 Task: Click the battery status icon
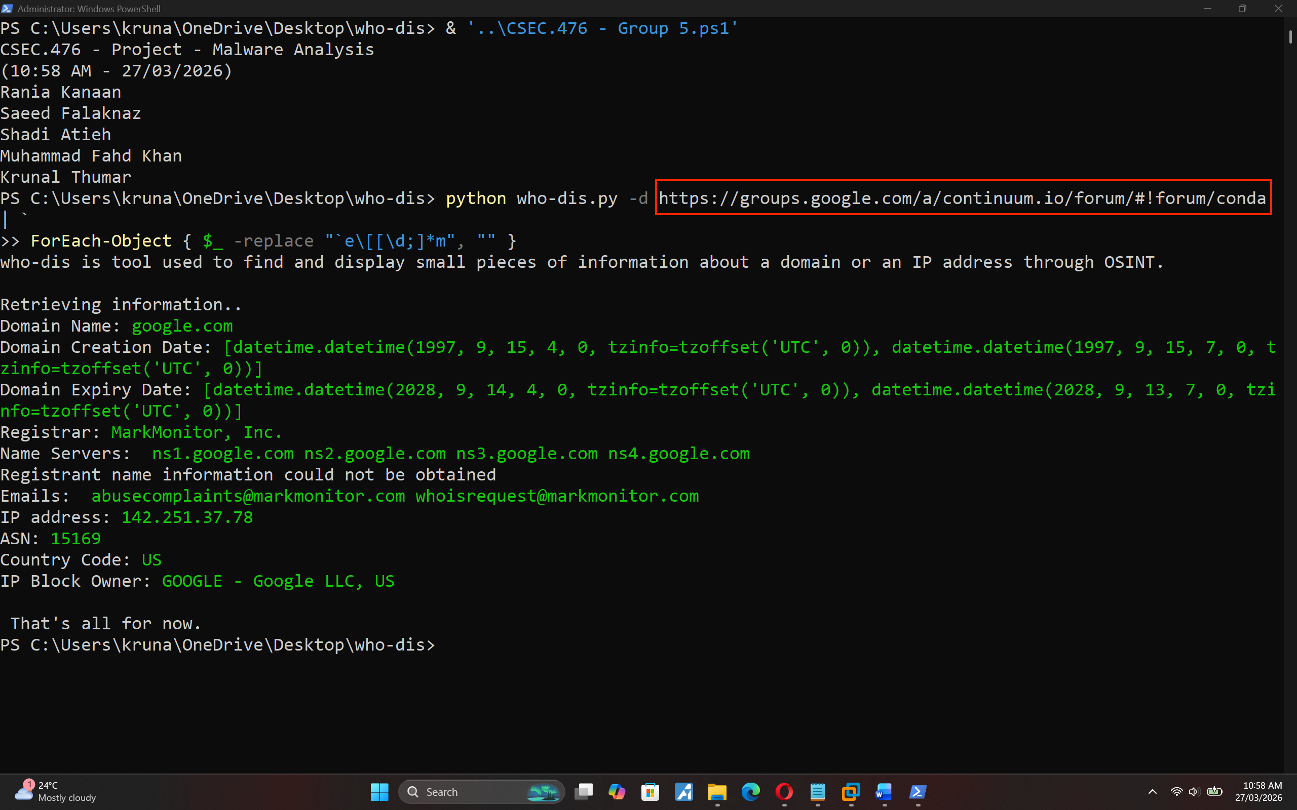tap(1214, 791)
